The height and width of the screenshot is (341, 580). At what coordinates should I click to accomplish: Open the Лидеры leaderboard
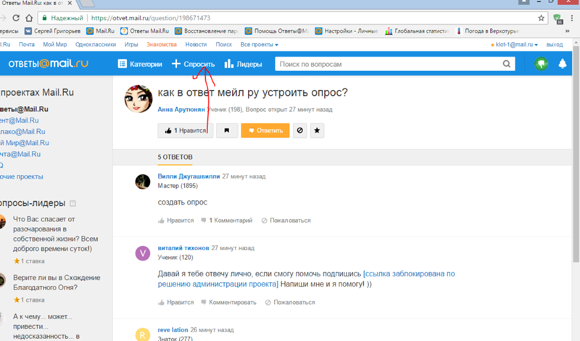tap(243, 64)
